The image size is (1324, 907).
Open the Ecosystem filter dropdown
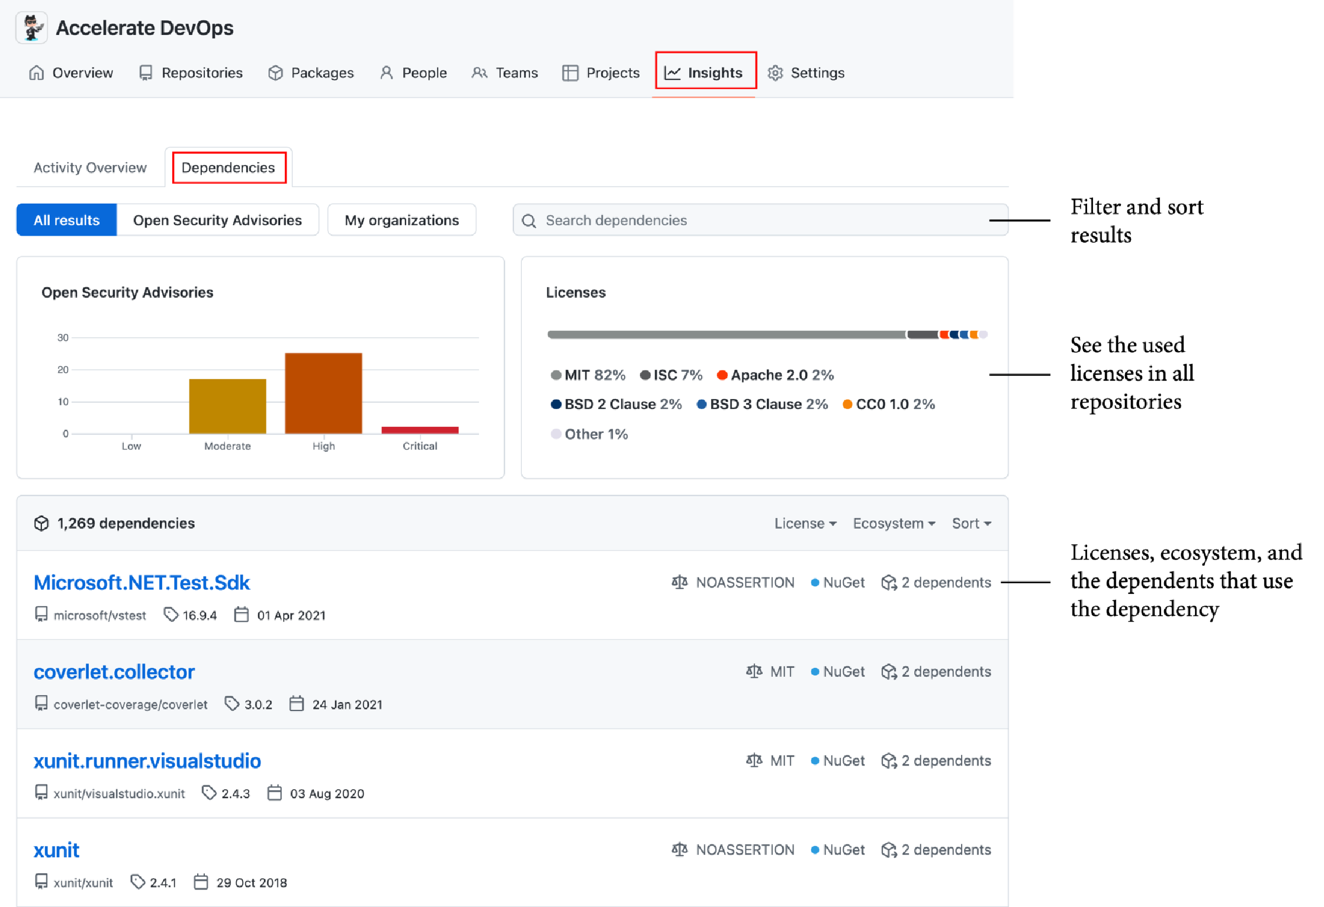click(894, 523)
